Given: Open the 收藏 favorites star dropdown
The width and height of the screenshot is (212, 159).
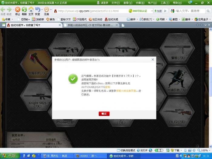Looking at the screenshot, I should coord(7,19).
